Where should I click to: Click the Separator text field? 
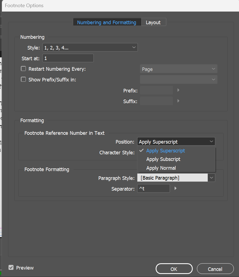click(x=153, y=189)
